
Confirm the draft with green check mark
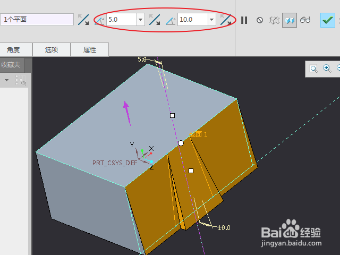(328, 20)
